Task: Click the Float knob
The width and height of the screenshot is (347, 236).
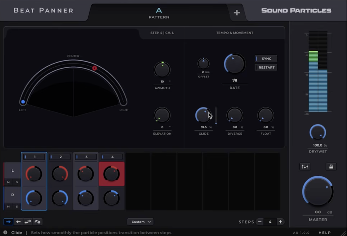Action: [265, 115]
